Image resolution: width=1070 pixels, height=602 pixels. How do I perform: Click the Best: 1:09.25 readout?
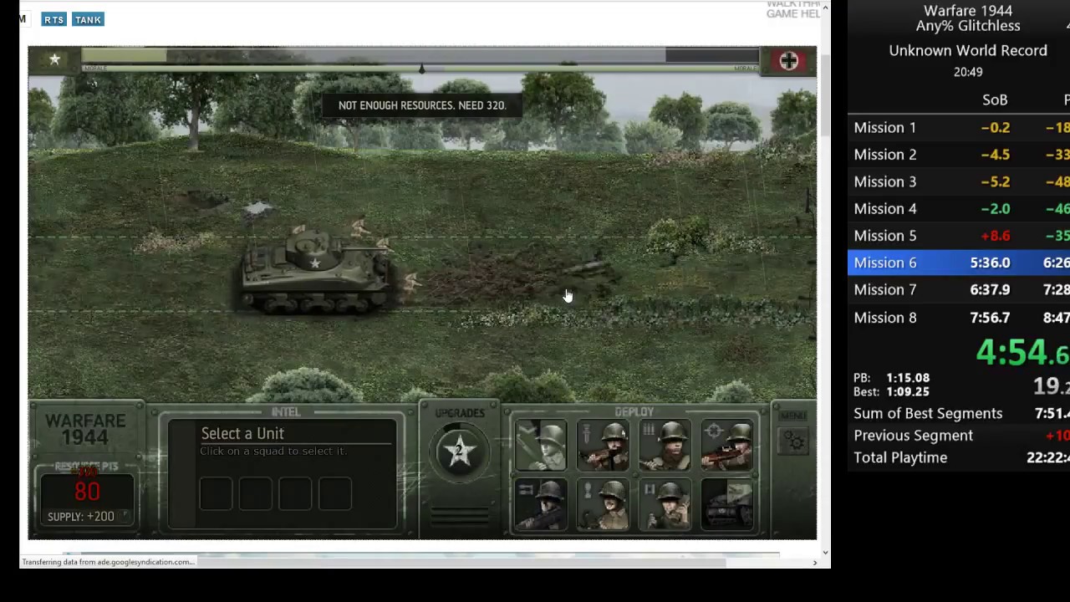pyautogui.click(x=891, y=391)
